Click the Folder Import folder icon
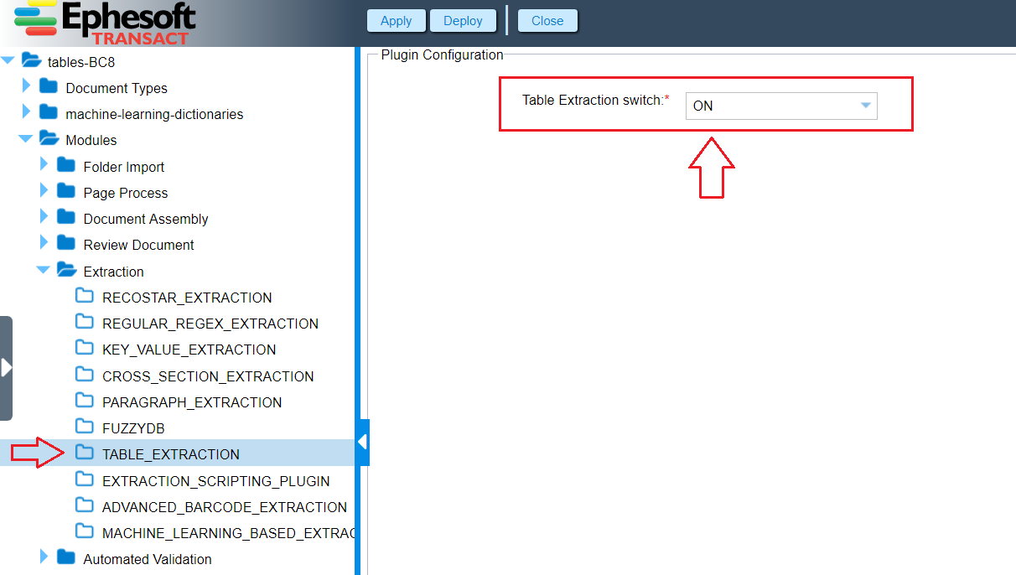This screenshot has width=1016, height=575. [x=66, y=164]
